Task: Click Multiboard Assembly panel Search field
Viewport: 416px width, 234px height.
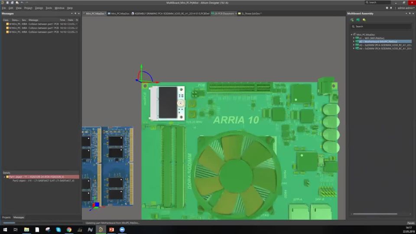Action: pos(381,26)
